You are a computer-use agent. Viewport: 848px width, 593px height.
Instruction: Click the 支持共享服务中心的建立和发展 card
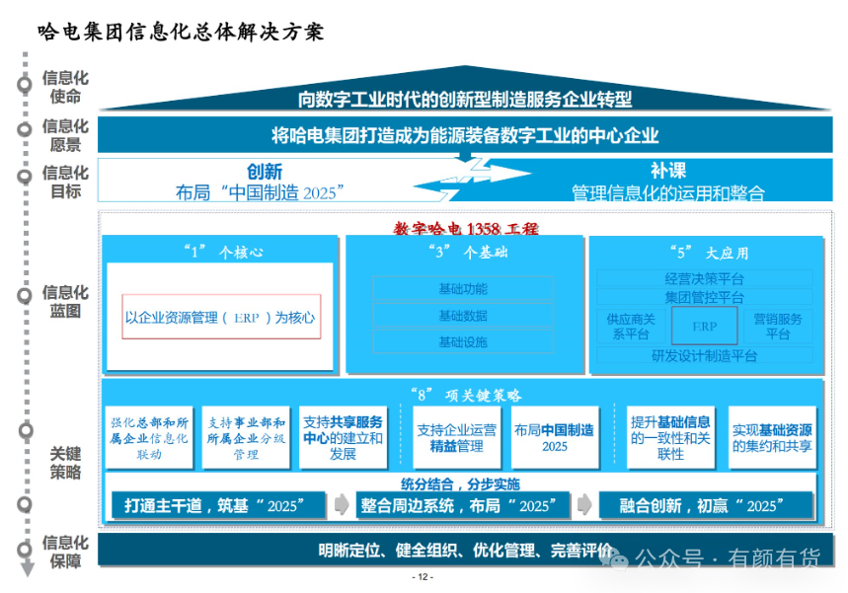point(343,437)
